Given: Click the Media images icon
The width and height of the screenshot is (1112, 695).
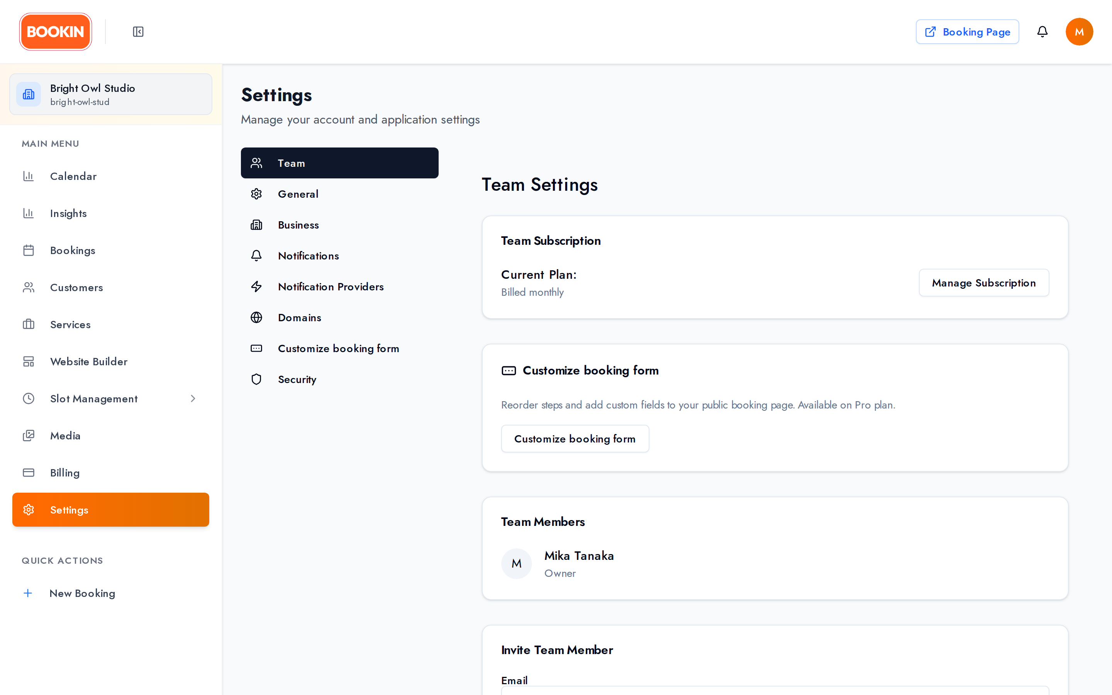Looking at the screenshot, I should (x=29, y=436).
